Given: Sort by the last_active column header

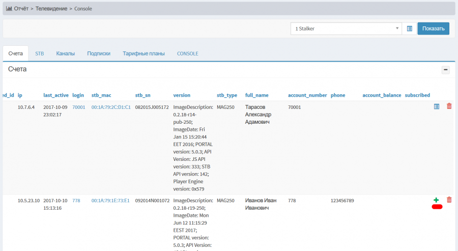Looking at the screenshot, I should [56, 95].
